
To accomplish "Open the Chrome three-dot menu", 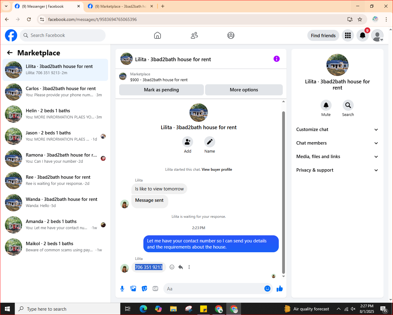I will [386, 19].
